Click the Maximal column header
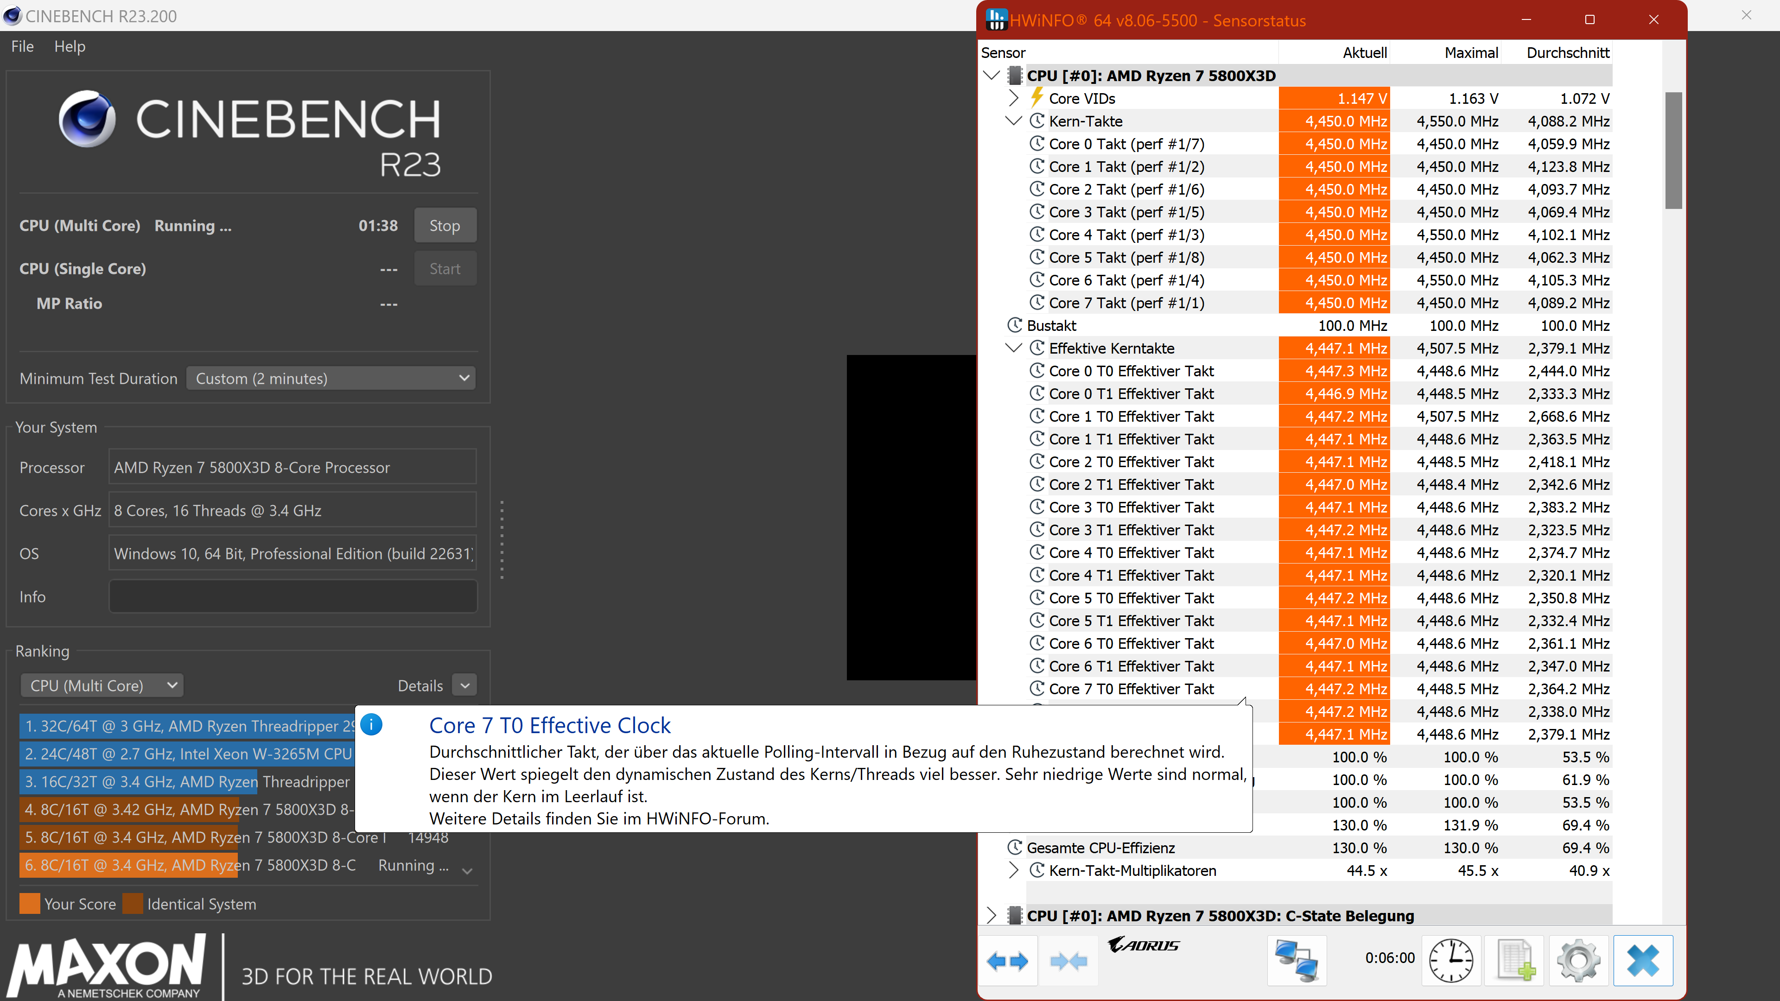This screenshot has height=1001, width=1780. (x=1471, y=52)
